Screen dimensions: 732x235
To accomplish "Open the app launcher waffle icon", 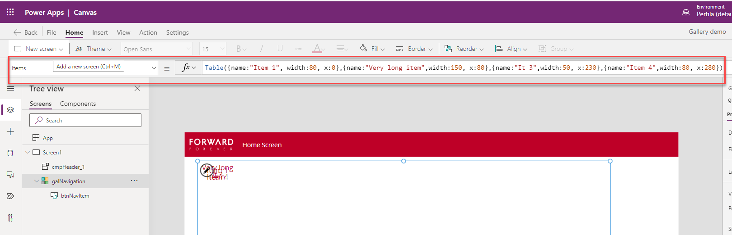I will (x=10, y=12).
